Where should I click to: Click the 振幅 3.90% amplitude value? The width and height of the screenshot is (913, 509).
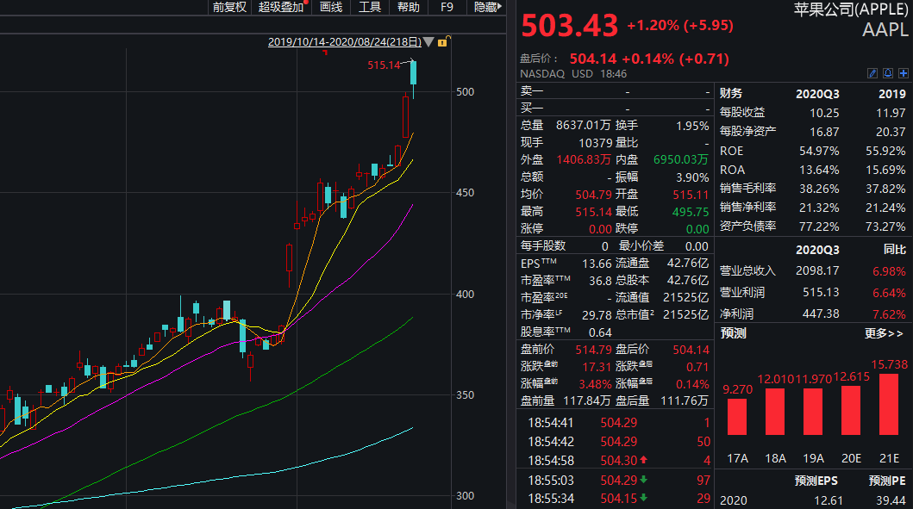pos(692,177)
